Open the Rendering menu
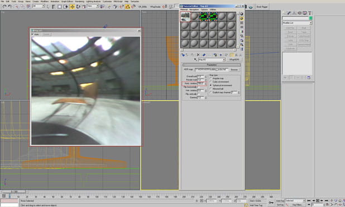Screen dimensions: 345x207 tap(80, 1)
